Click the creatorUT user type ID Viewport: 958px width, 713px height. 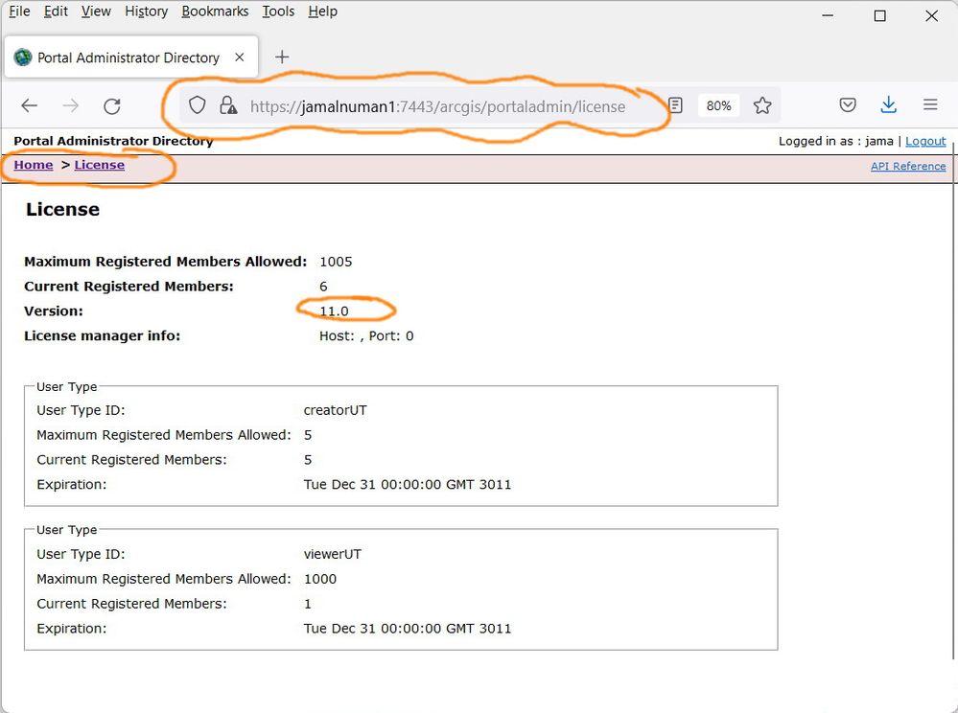[x=335, y=410]
